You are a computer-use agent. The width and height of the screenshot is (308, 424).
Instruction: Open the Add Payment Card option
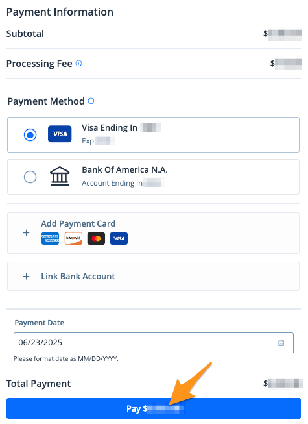(153, 233)
